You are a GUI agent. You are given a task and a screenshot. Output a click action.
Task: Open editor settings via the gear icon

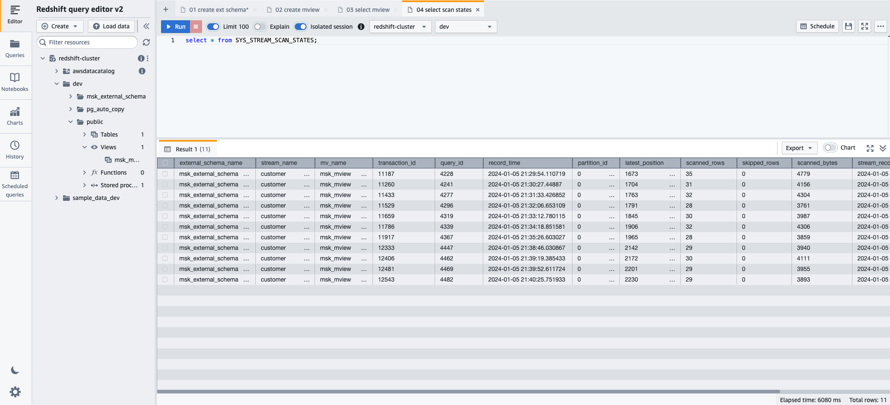15,391
